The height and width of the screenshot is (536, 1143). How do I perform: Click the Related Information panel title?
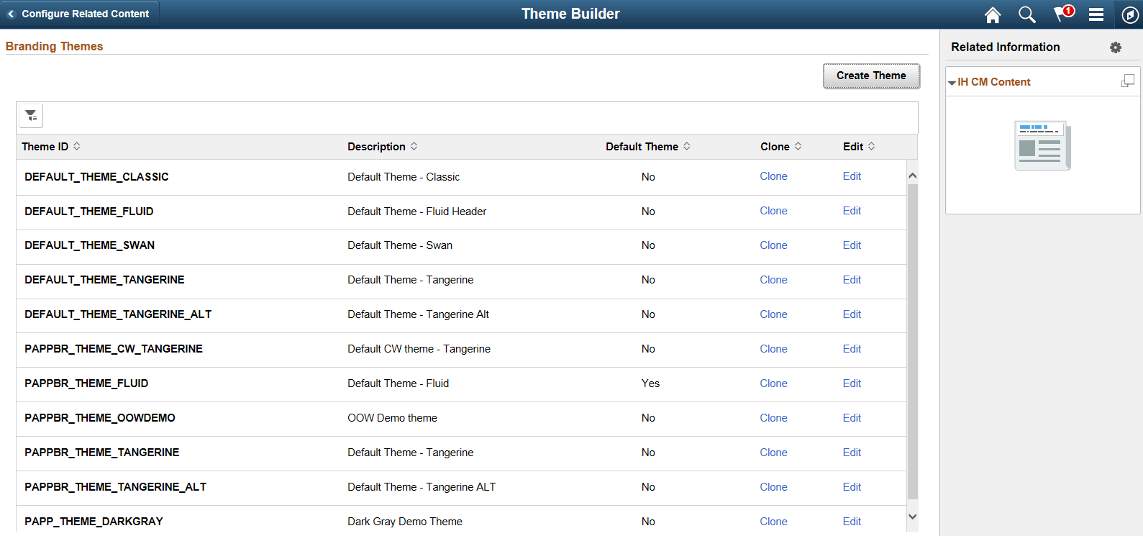(1005, 47)
